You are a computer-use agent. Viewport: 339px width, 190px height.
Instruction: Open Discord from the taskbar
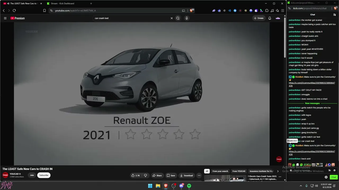click(181, 186)
